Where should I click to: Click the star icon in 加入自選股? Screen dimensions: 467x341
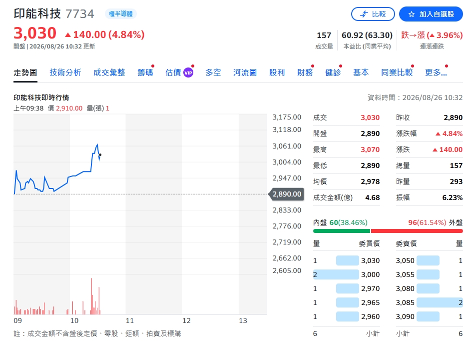411,14
